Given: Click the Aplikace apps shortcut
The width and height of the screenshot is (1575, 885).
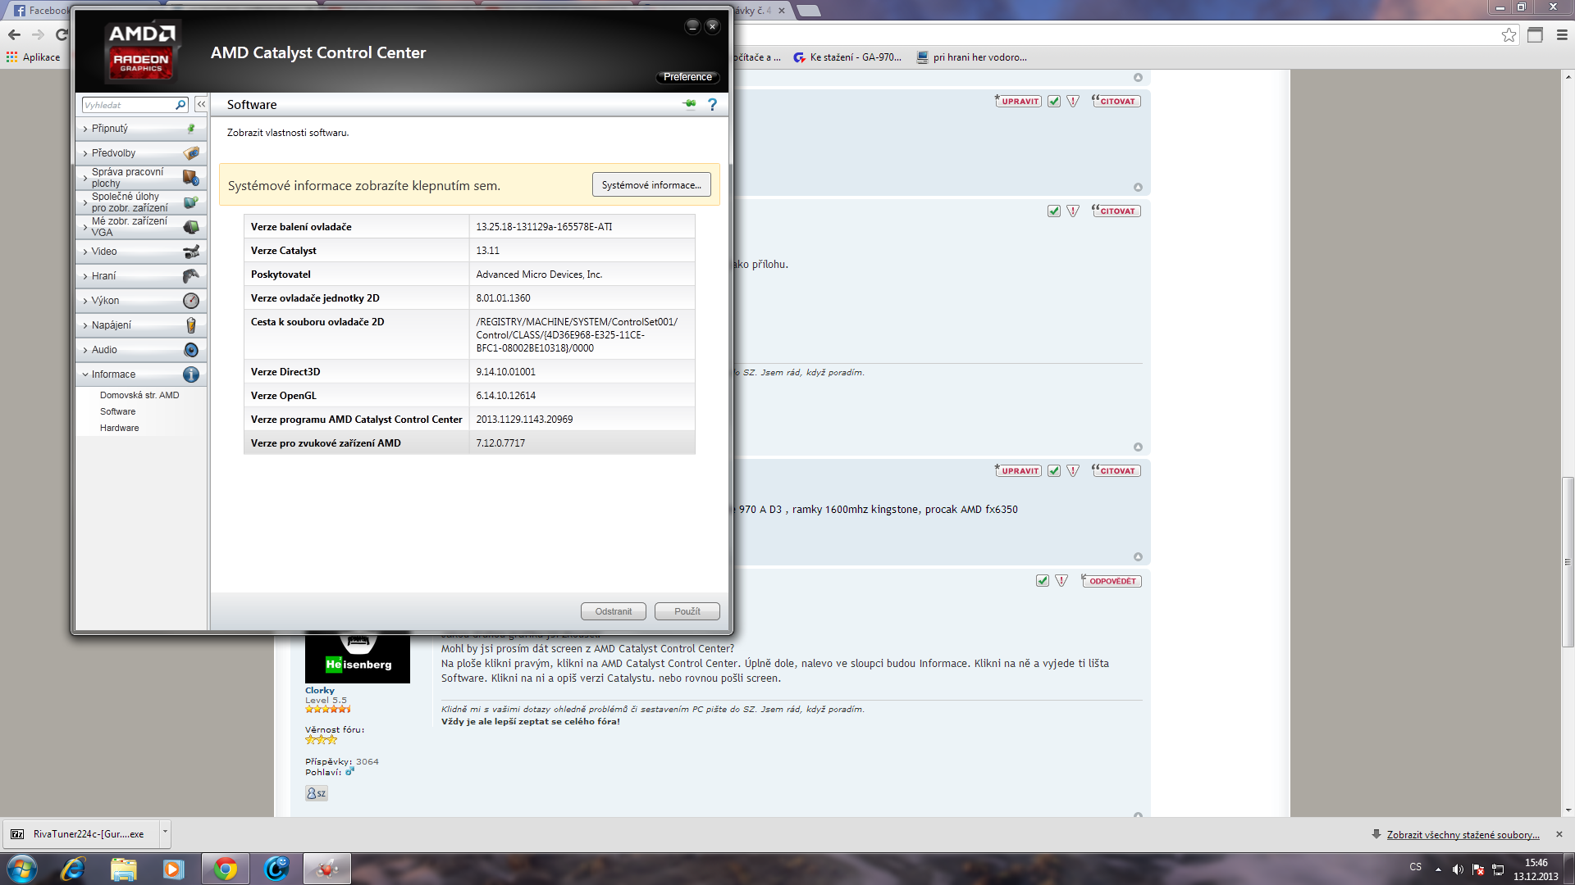Looking at the screenshot, I should (x=33, y=57).
